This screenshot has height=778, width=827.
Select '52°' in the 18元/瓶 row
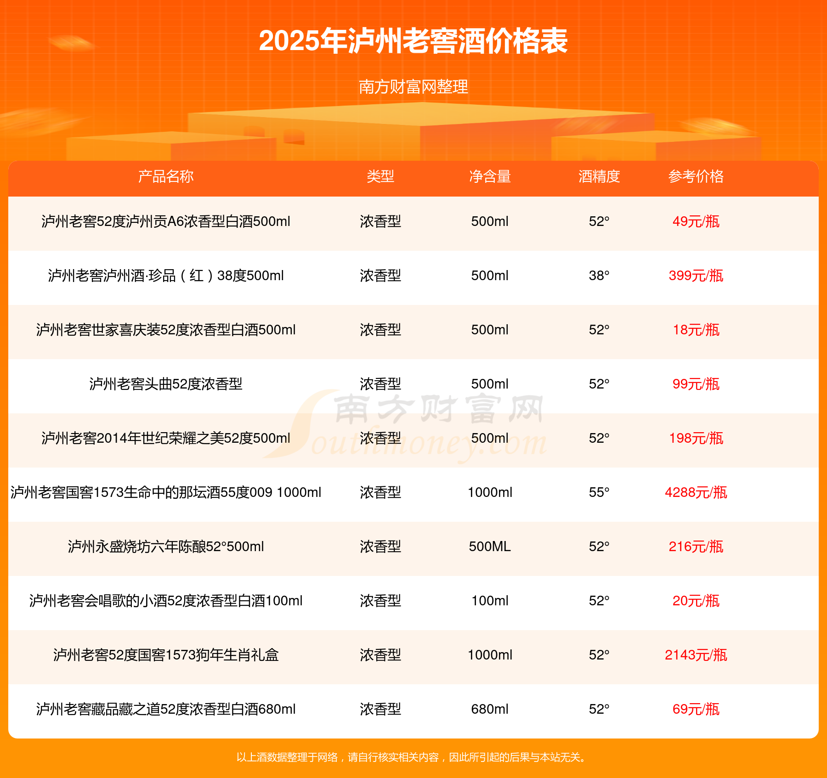tap(599, 330)
